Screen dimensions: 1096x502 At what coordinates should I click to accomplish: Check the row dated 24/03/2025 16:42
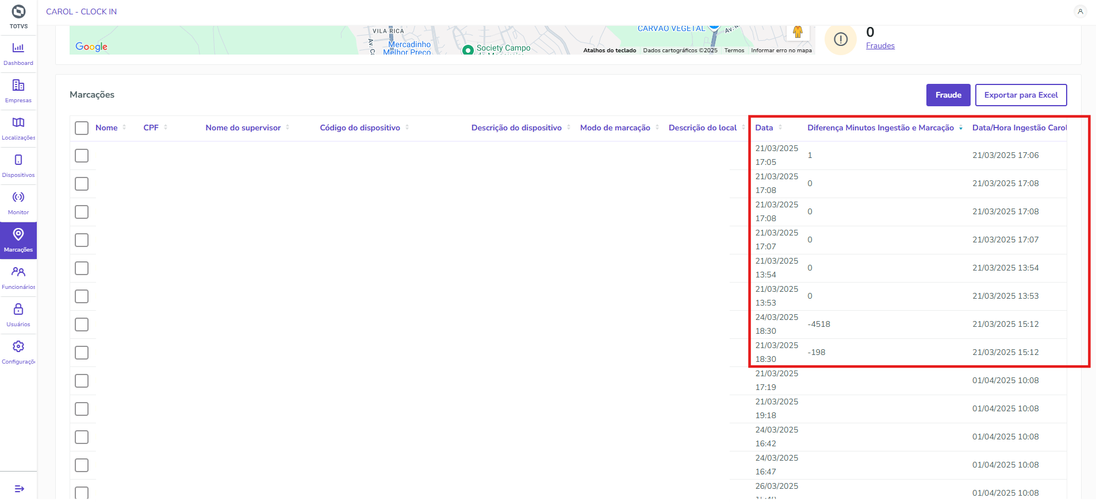(x=82, y=437)
